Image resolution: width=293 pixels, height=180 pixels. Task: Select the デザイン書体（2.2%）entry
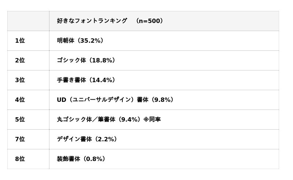click(87, 139)
